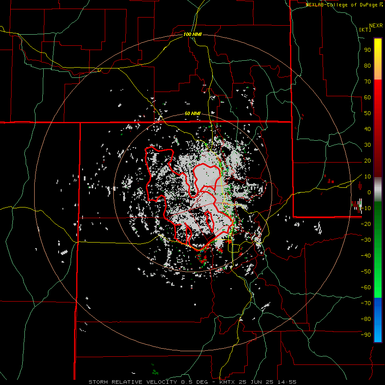This screenshot has width=385, height=385.
Task: Select the 50 value on the velocity scale
Action: [x=367, y=113]
